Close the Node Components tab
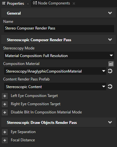Image resolution: width=117 pixels, height=147 pixels. point(74,3)
